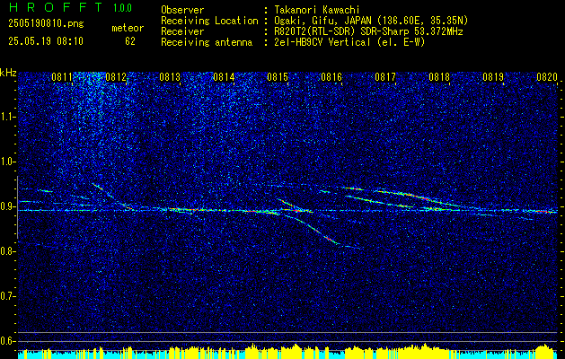Image resolution: width=565 pixels, height=359 pixels.
Task: Click the 0814 time marker
Action: 224,77
